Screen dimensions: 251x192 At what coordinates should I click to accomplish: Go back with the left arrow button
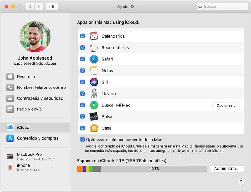(x=30, y=7)
